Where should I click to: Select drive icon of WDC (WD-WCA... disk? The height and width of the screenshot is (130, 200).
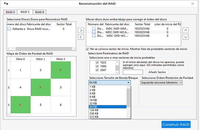tap(94, 32)
